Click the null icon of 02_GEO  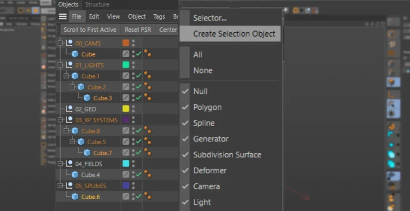69,109
